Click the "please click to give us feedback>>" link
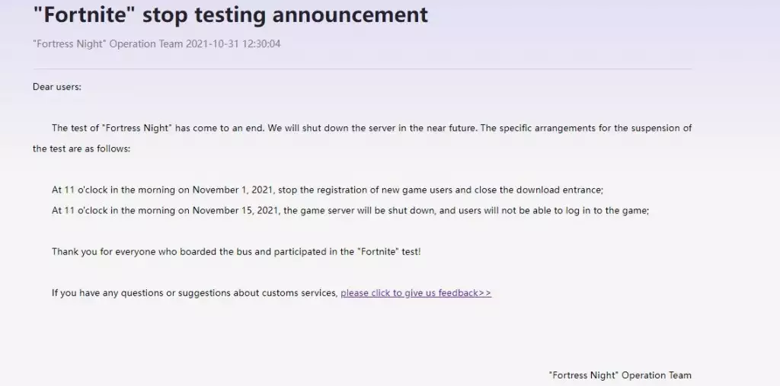The height and width of the screenshot is (386, 780). 416,293
